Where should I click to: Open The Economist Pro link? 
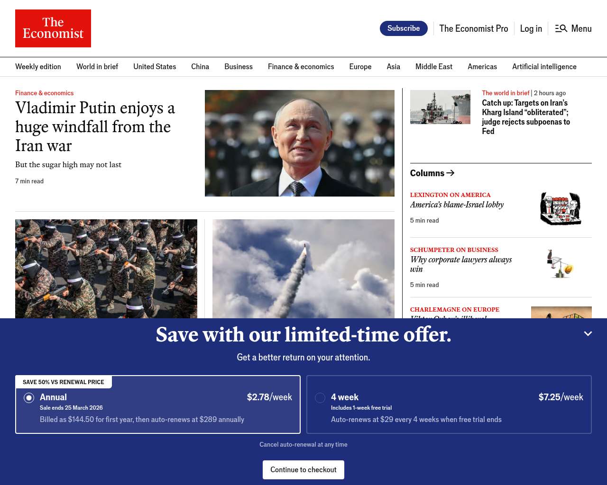coord(473,28)
